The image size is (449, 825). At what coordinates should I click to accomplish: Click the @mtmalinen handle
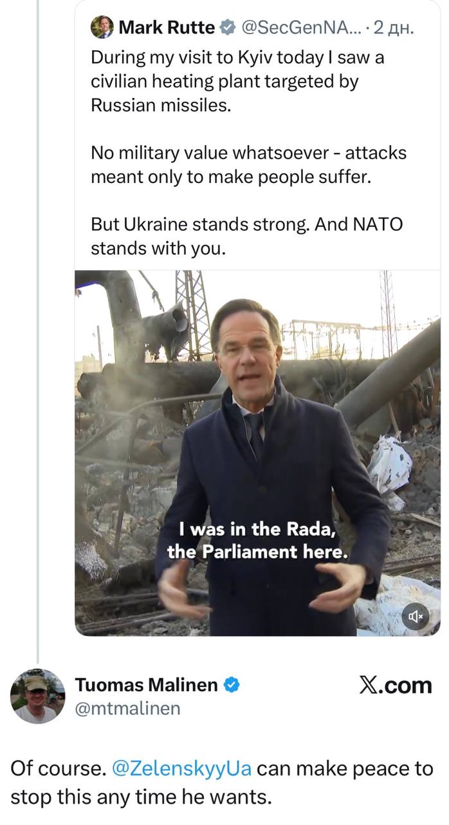tap(127, 708)
